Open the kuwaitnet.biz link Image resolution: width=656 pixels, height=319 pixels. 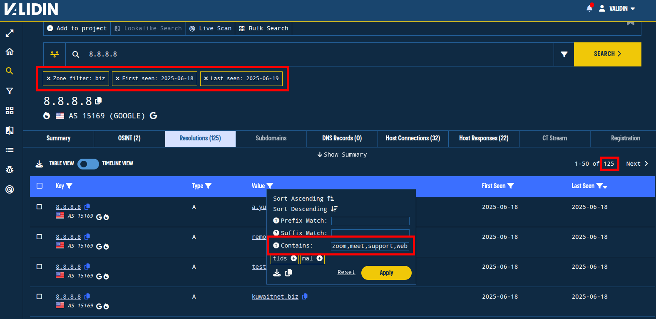(275, 297)
